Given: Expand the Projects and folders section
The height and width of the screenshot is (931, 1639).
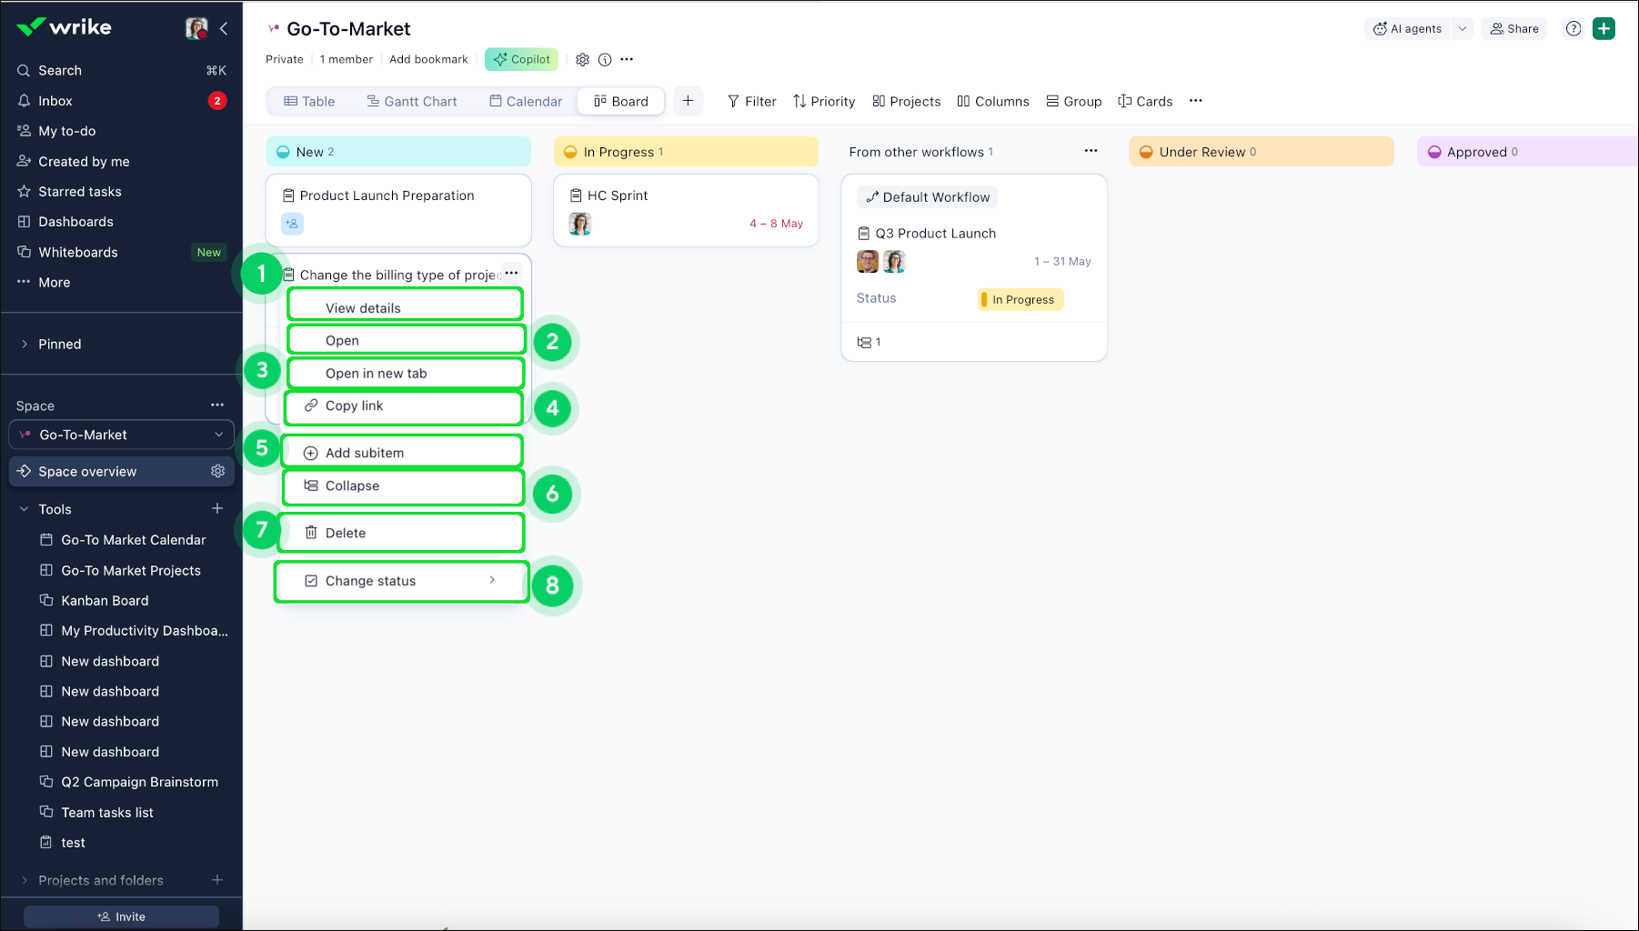Looking at the screenshot, I should pos(25,881).
